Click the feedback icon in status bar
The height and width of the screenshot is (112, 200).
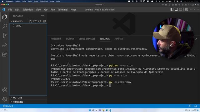190,106
